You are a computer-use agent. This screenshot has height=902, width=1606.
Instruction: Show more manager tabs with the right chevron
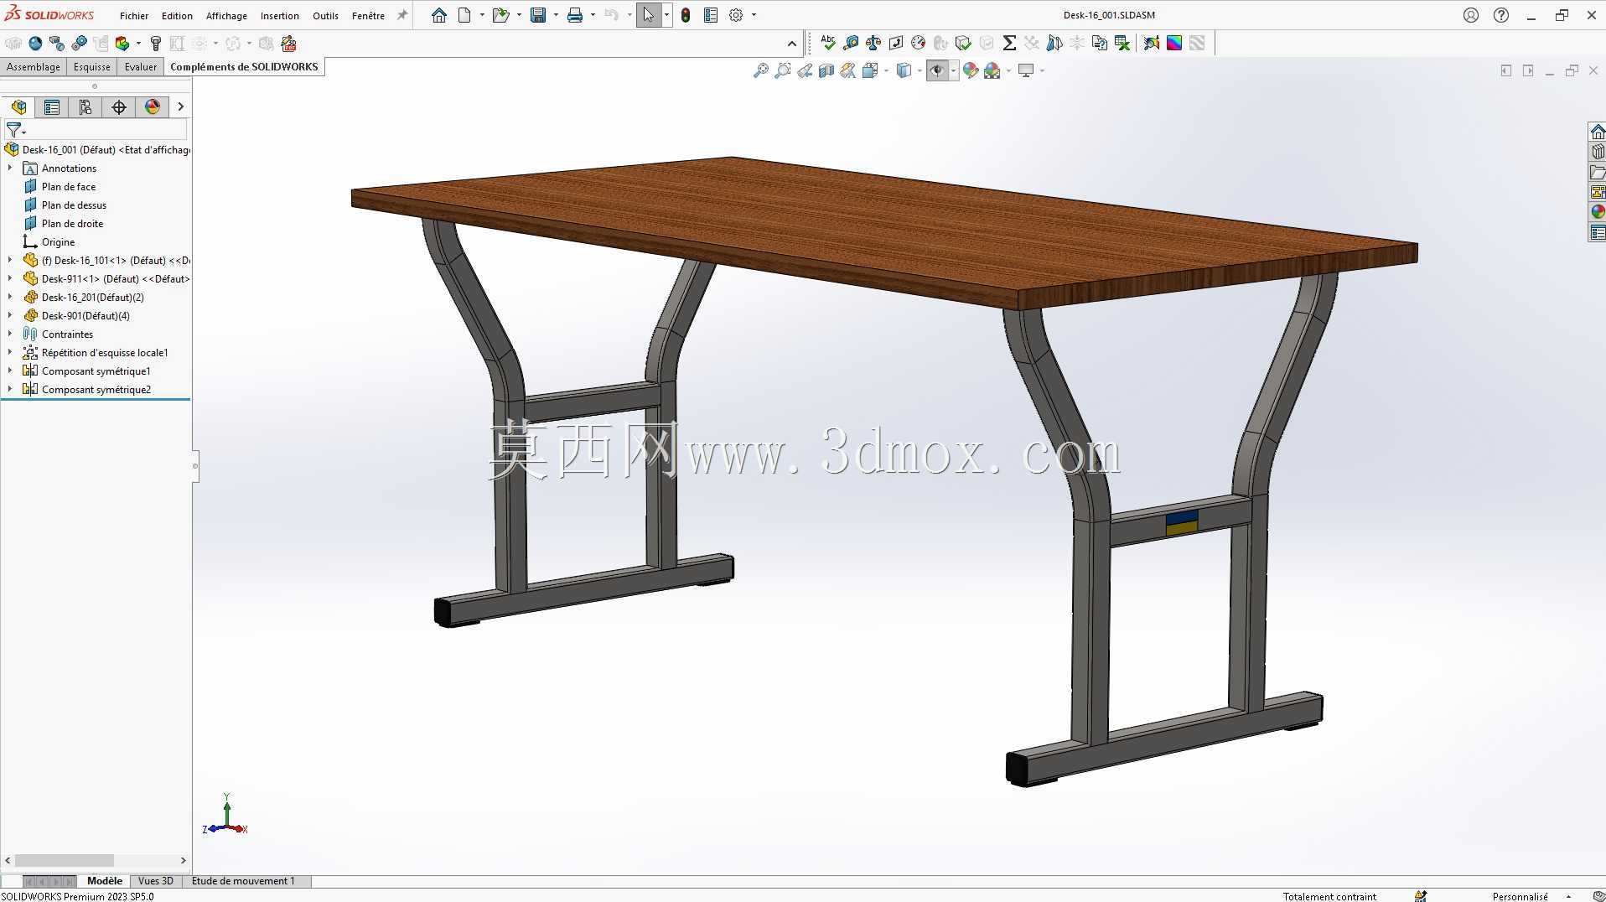click(180, 106)
